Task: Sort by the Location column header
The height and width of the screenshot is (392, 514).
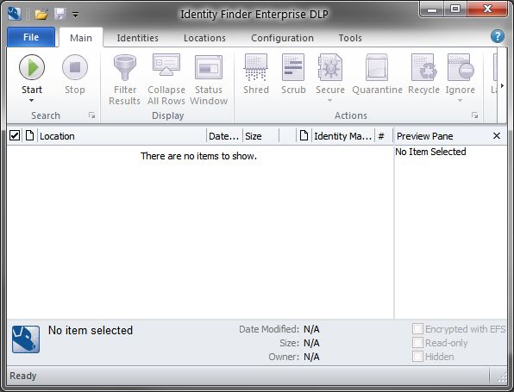Action: 122,136
